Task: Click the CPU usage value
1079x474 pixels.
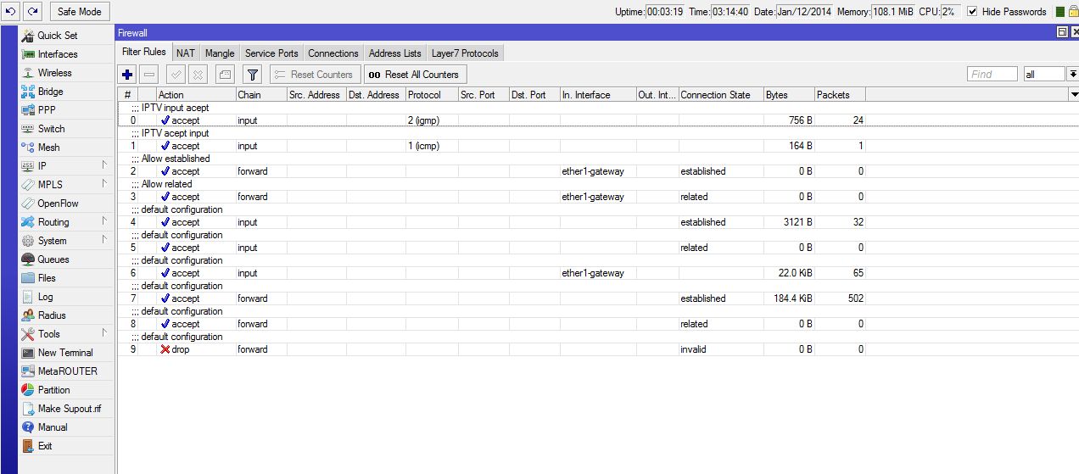Action: coord(950,12)
